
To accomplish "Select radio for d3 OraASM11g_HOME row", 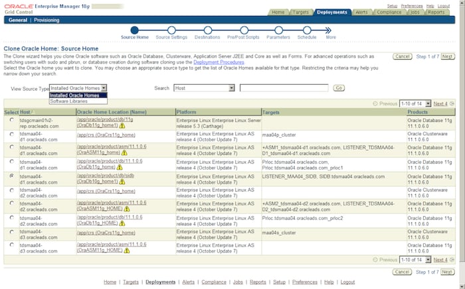I will pyautogui.click(x=12, y=245).
